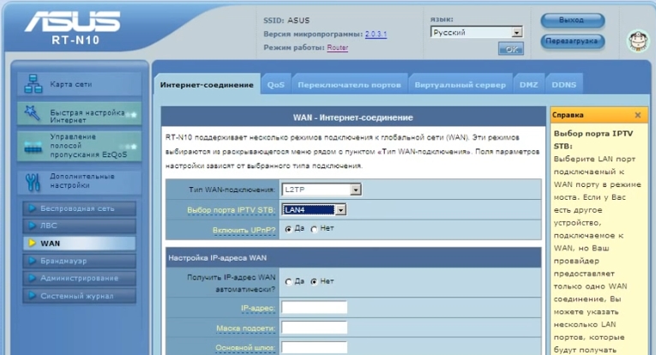Image resolution: width=656 pixels, height=355 pixels.
Task: Click the Выход logout button
Action: tap(572, 20)
